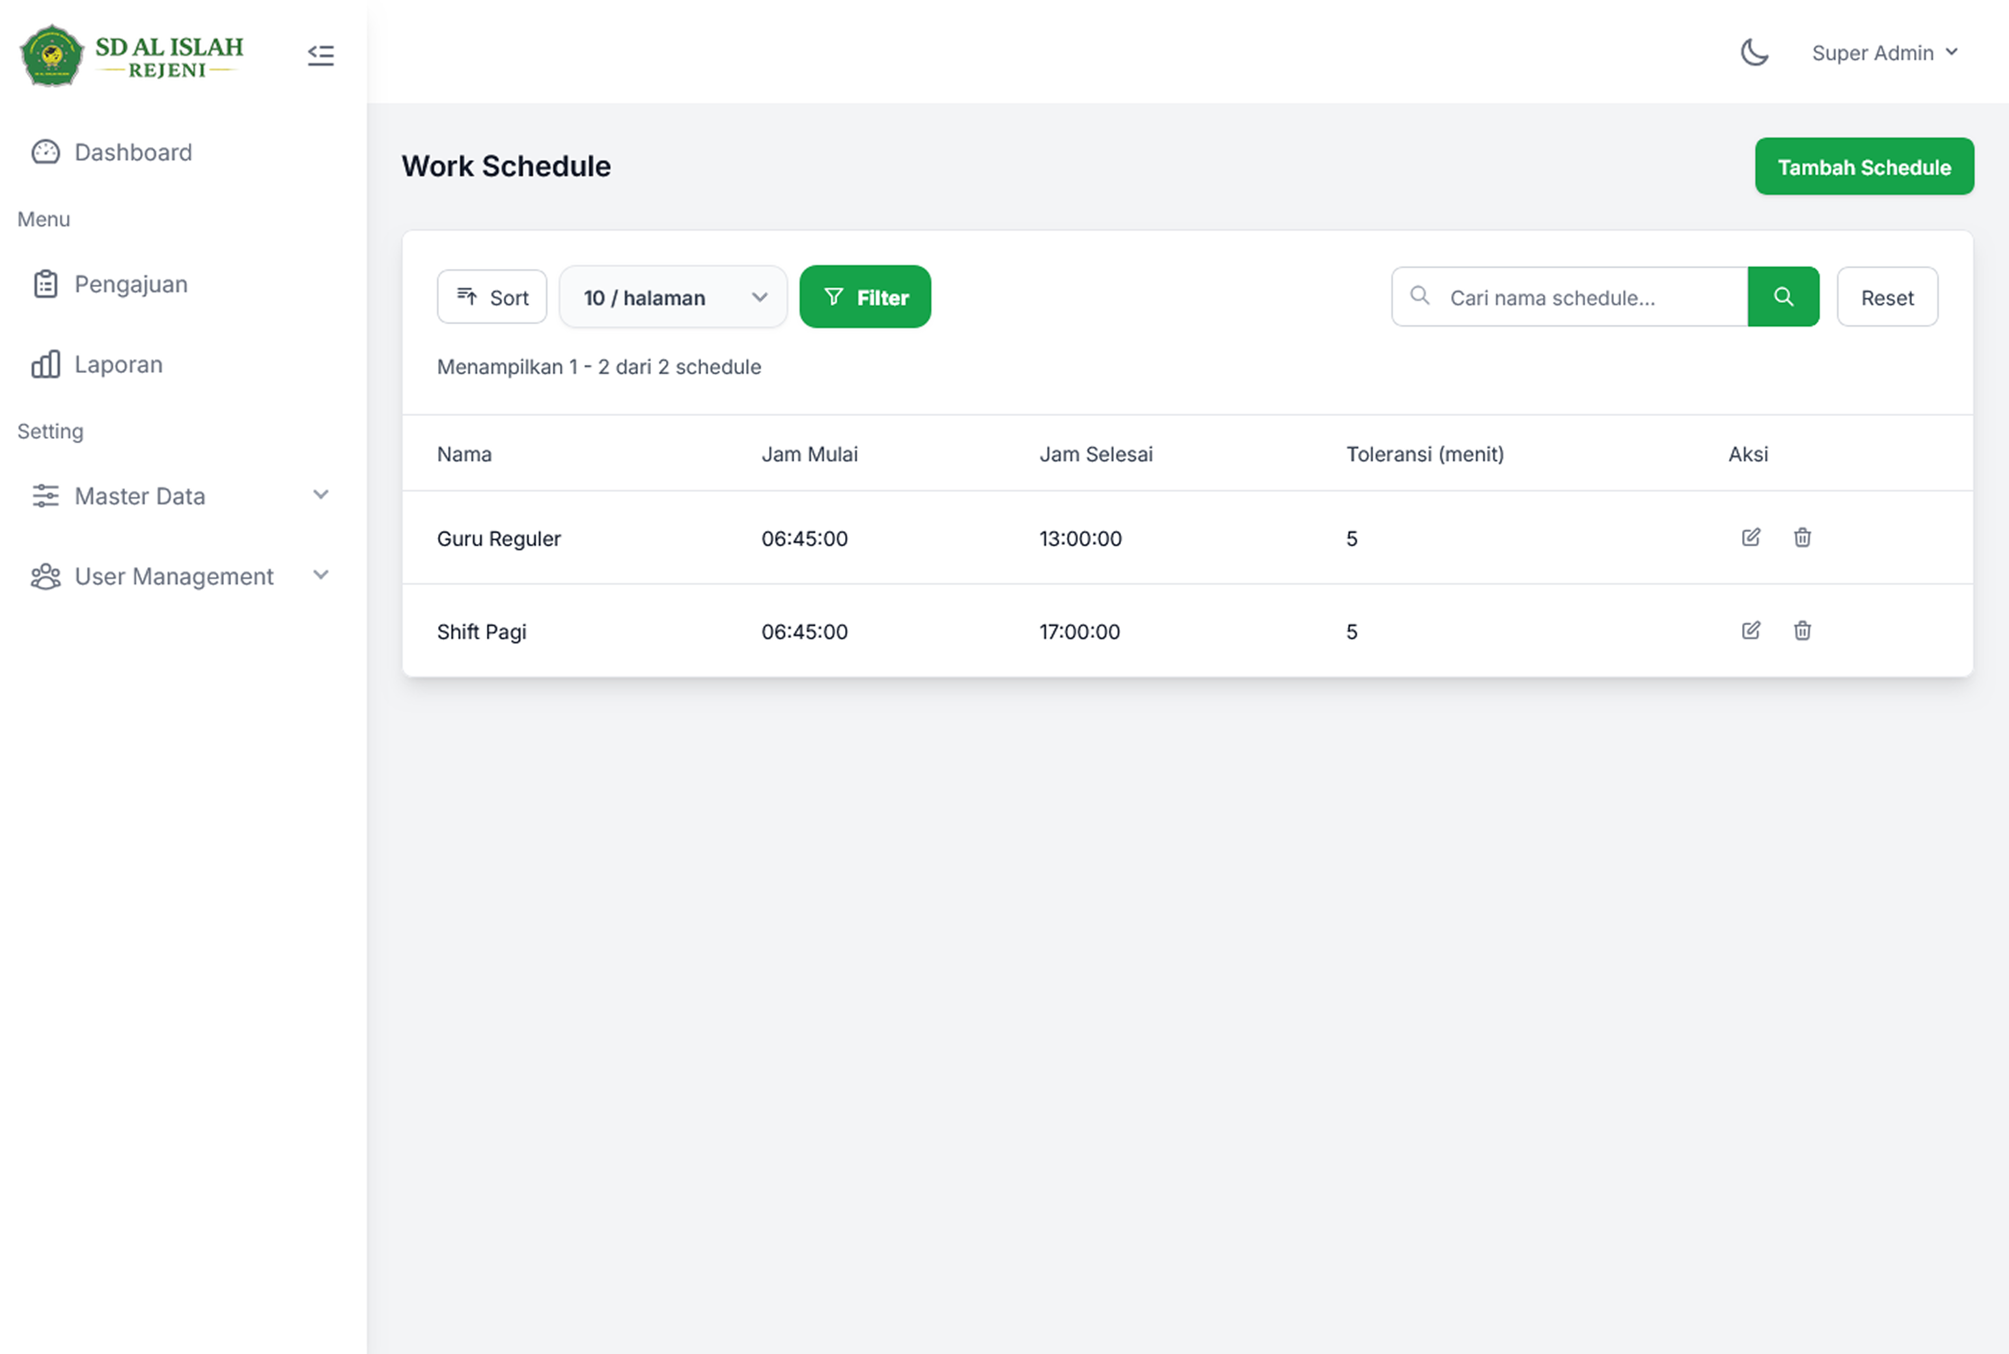Edit the Shift Pagi schedule
This screenshot has height=1354, width=2009.
click(x=1751, y=630)
